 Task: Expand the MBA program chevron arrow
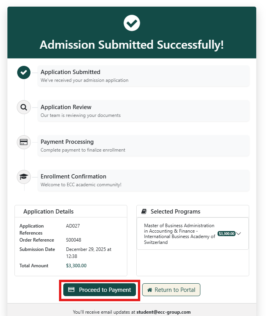coord(239,234)
